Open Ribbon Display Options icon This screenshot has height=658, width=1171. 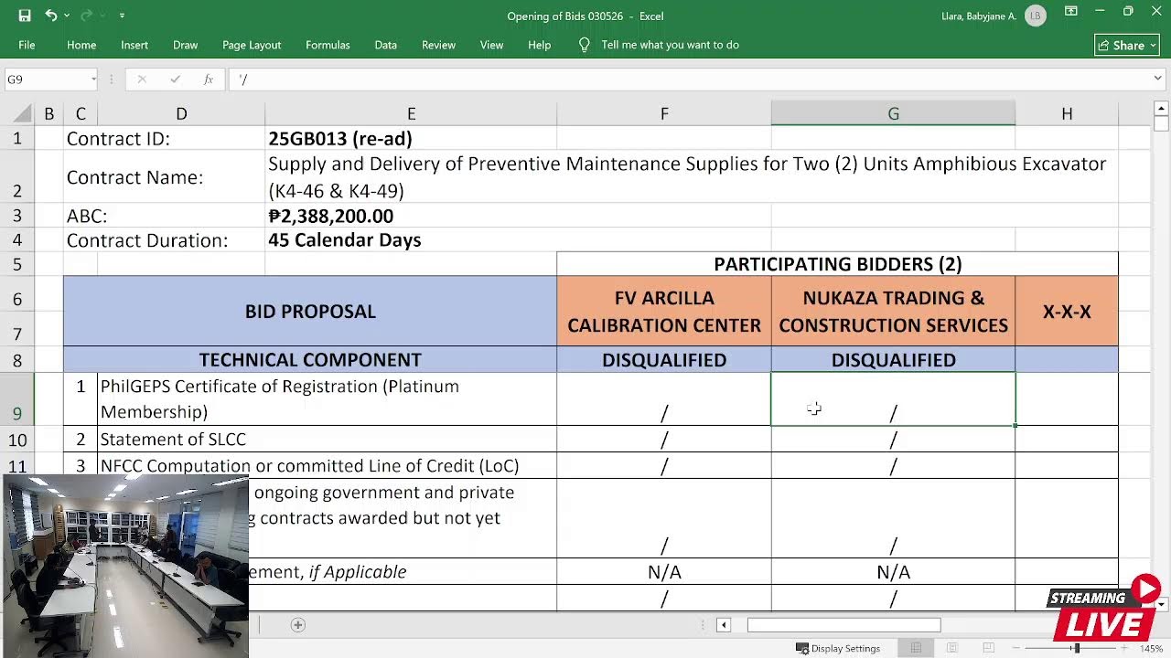[1070, 12]
